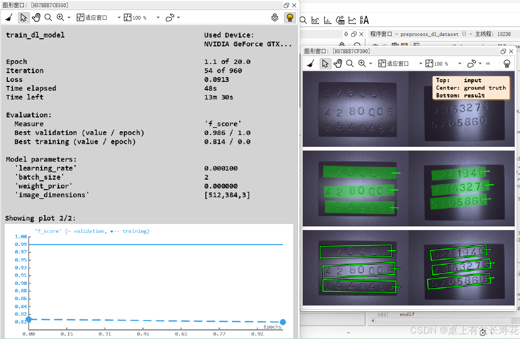
Task: Toggle the lightbulb icon in window H57BEE7CF390
Action: pos(506,63)
